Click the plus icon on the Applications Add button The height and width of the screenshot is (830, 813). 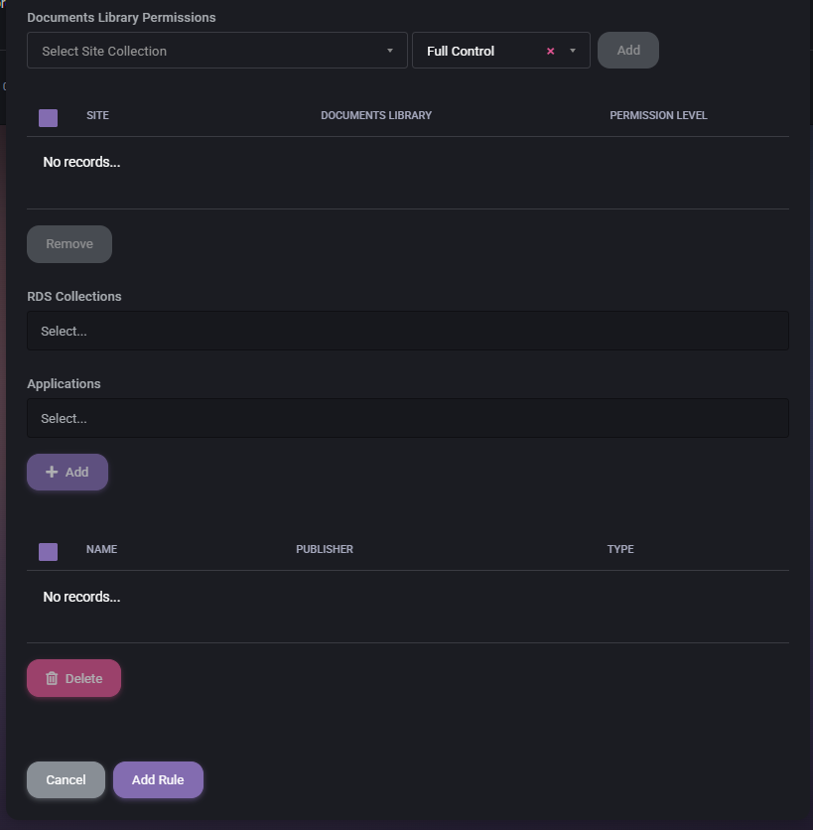(52, 473)
